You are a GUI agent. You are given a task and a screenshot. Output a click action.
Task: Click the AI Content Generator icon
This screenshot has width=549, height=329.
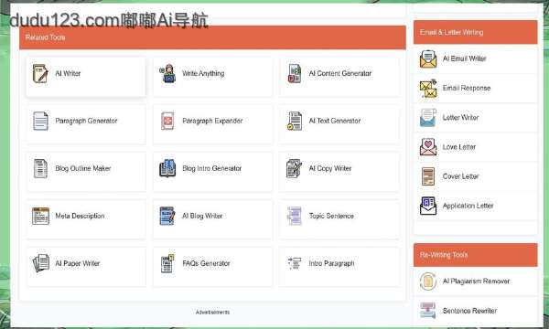point(295,73)
